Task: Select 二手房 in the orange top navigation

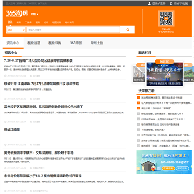Action: [28, 22]
